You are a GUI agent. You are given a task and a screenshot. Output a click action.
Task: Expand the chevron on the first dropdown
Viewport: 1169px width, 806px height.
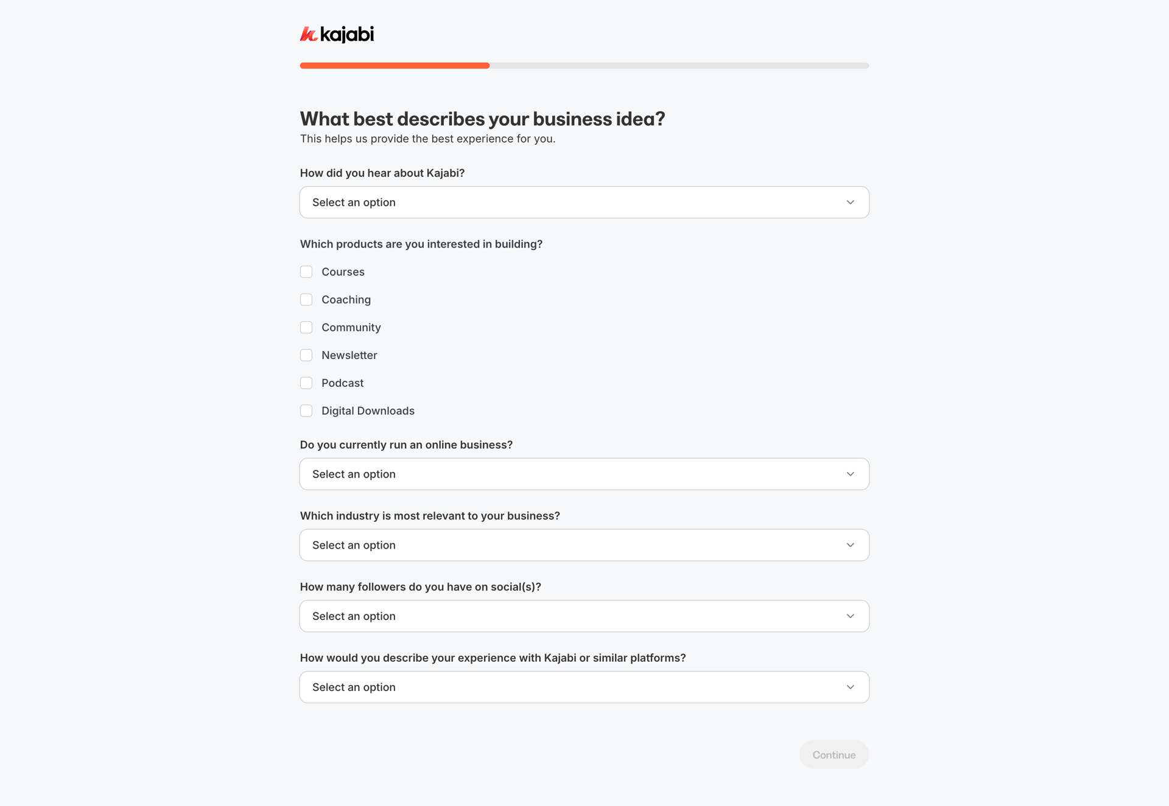click(850, 202)
